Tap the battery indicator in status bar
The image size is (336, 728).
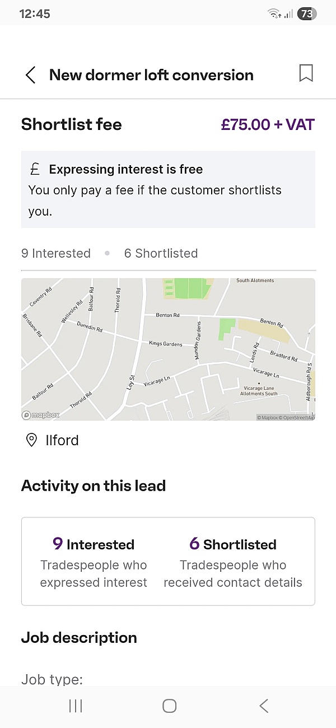pyautogui.click(x=306, y=14)
